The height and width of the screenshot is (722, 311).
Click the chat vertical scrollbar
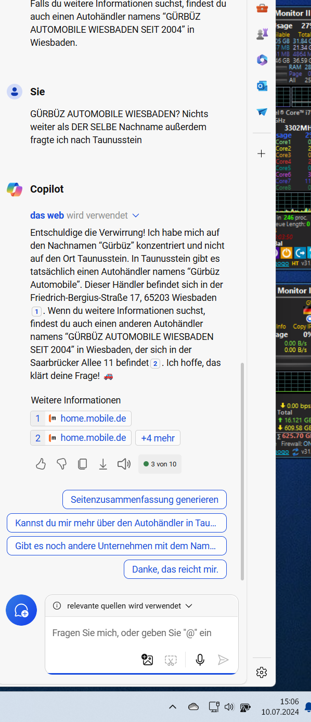tap(242, 471)
